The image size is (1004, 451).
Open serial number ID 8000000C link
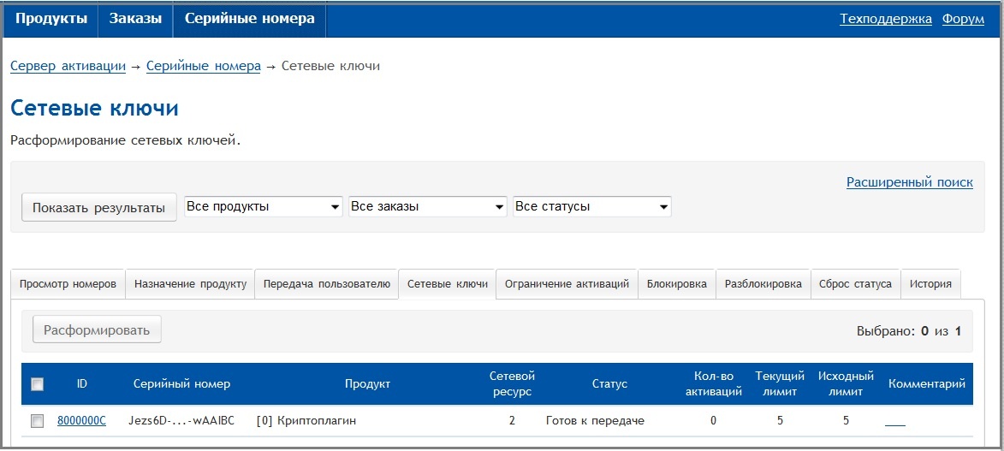(x=81, y=421)
